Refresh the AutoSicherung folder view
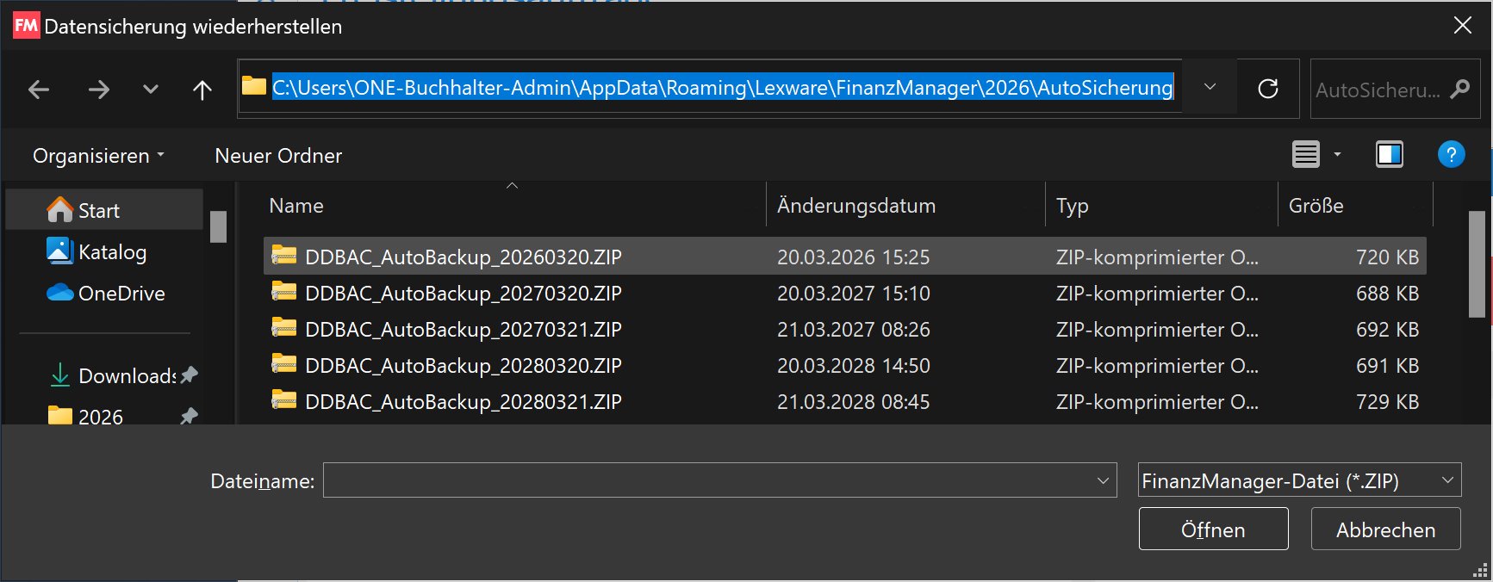 pyautogui.click(x=1267, y=89)
